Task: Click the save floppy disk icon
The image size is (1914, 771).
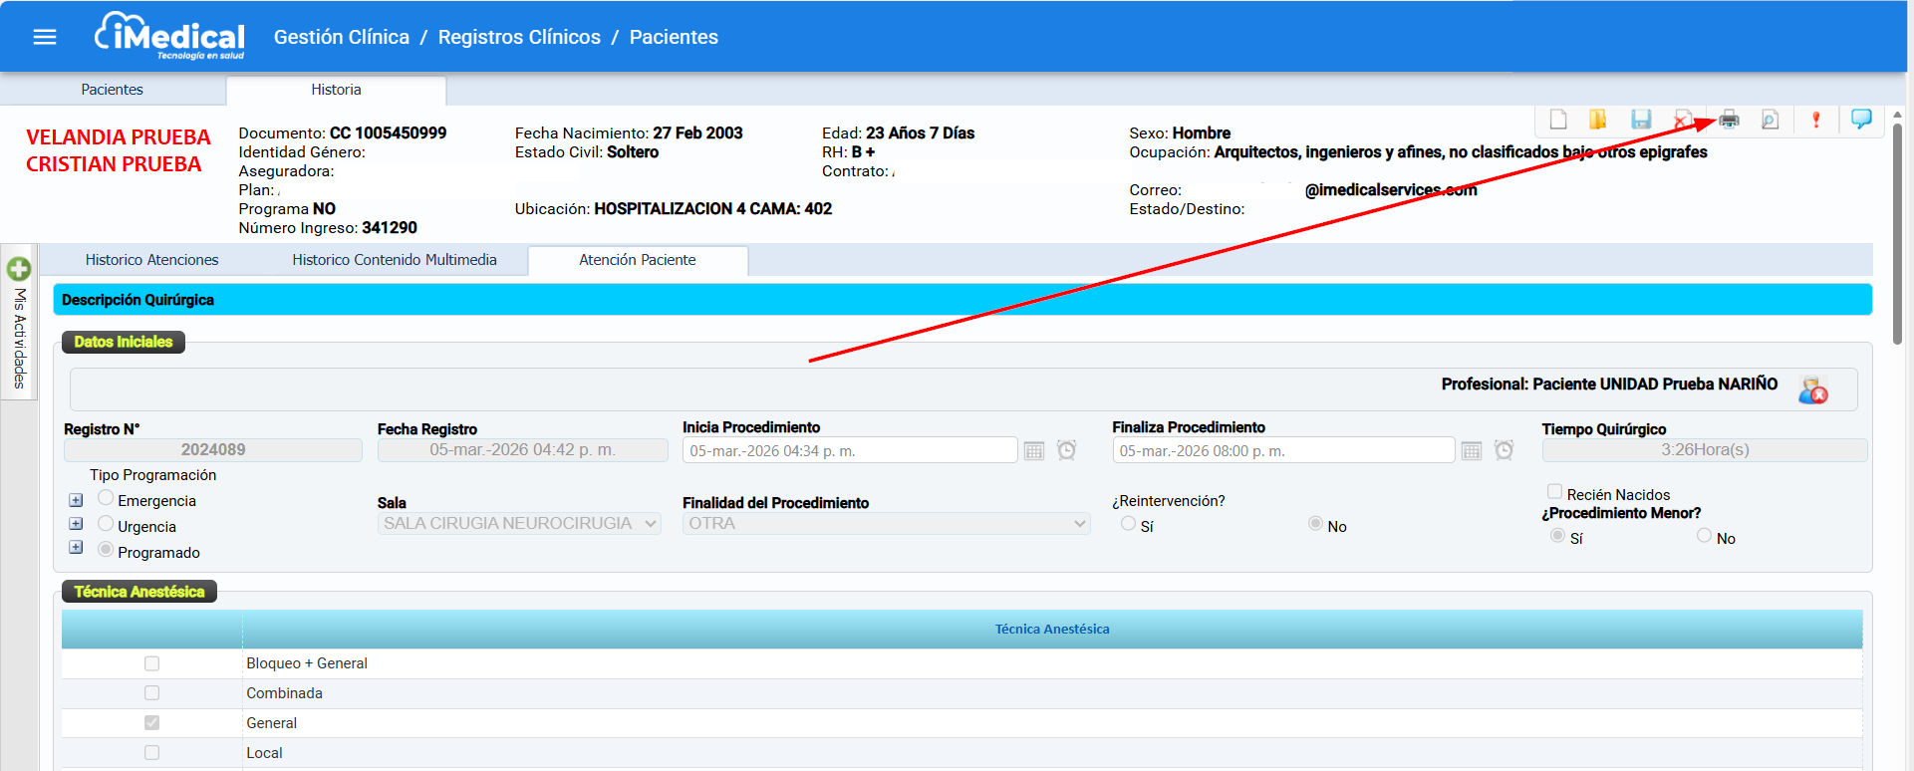Action: pos(1641,121)
